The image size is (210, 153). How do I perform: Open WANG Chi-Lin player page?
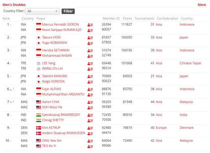[52, 69]
